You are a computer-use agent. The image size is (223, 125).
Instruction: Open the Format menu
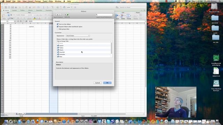coord(38,1)
